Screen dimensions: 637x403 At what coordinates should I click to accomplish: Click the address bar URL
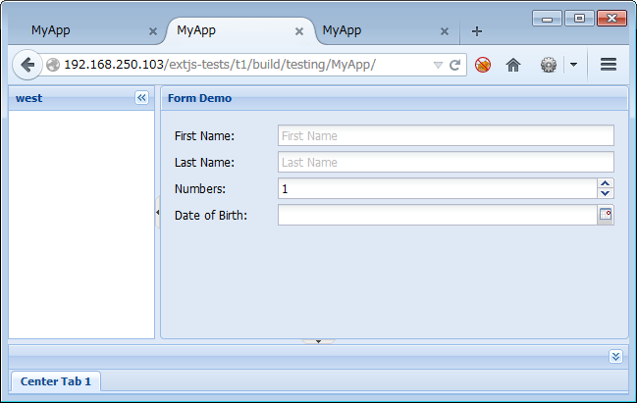tap(220, 65)
